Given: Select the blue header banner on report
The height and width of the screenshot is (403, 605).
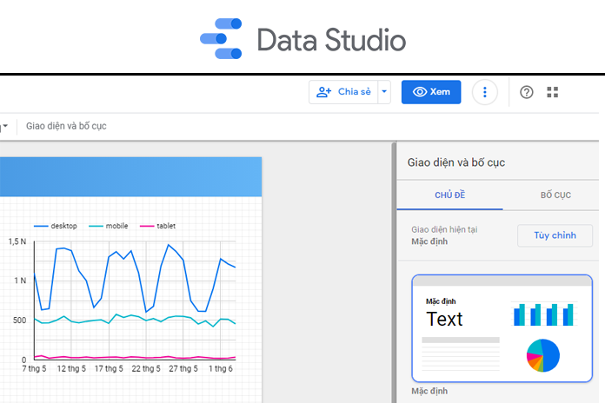Looking at the screenshot, I should [130, 176].
